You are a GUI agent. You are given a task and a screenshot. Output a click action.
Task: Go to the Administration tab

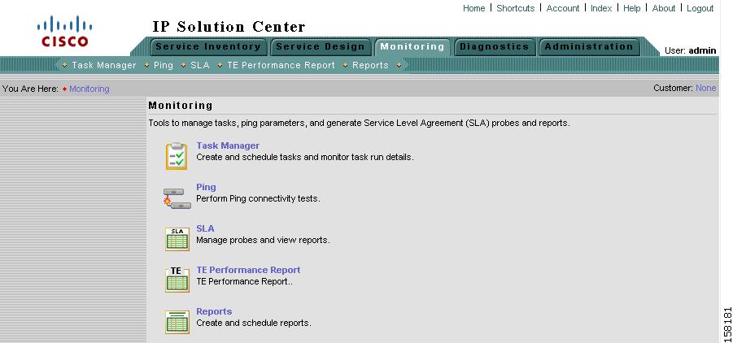point(589,46)
